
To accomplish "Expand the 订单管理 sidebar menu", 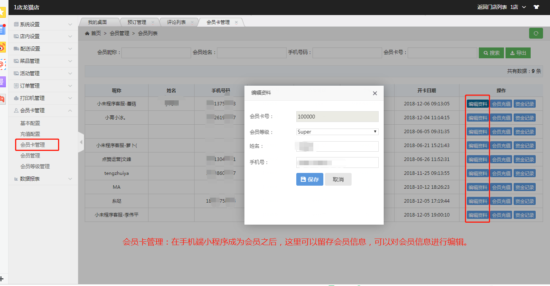I will (43, 86).
